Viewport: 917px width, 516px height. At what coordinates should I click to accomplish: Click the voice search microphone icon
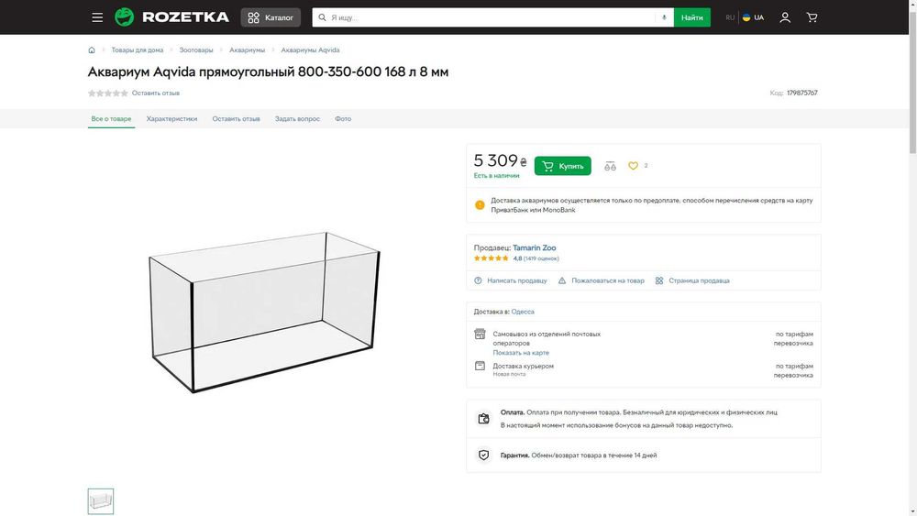[664, 17]
